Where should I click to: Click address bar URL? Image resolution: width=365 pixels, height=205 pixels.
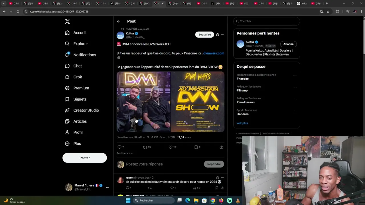coord(59,12)
